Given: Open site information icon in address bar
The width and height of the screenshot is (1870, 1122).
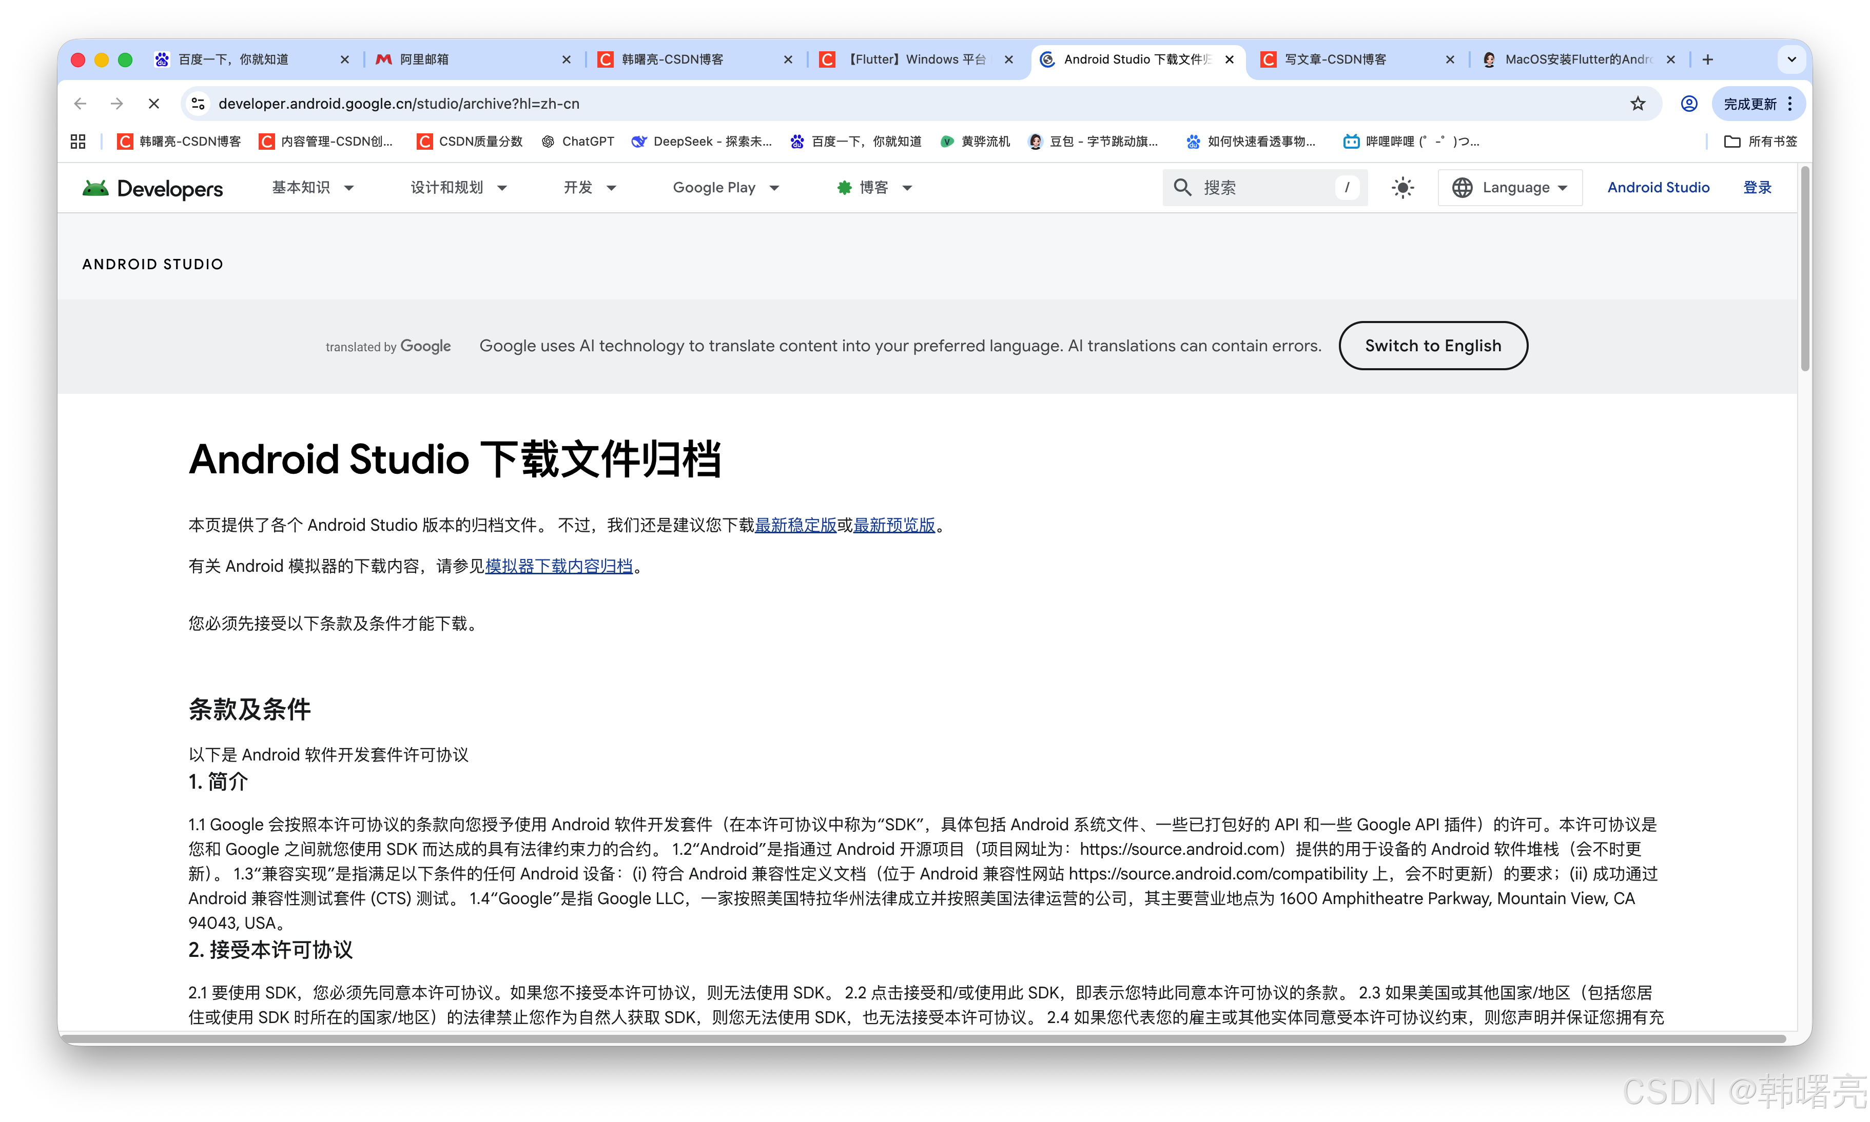Looking at the screenshot, I should tap(198, 104).
